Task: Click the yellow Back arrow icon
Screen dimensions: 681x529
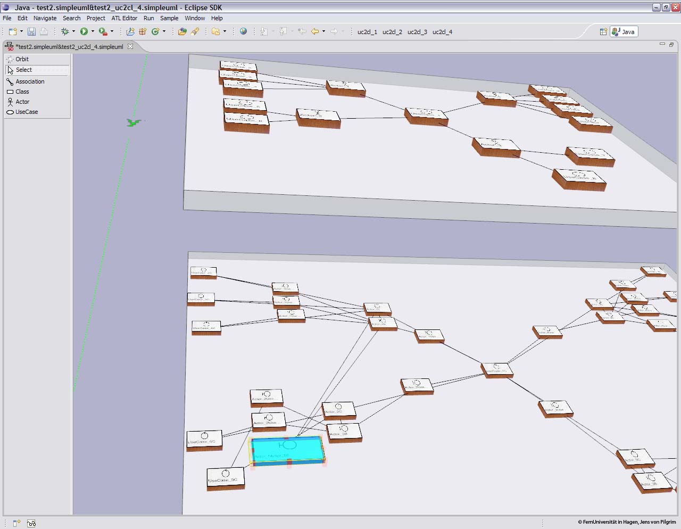Action: coord(315,32)
